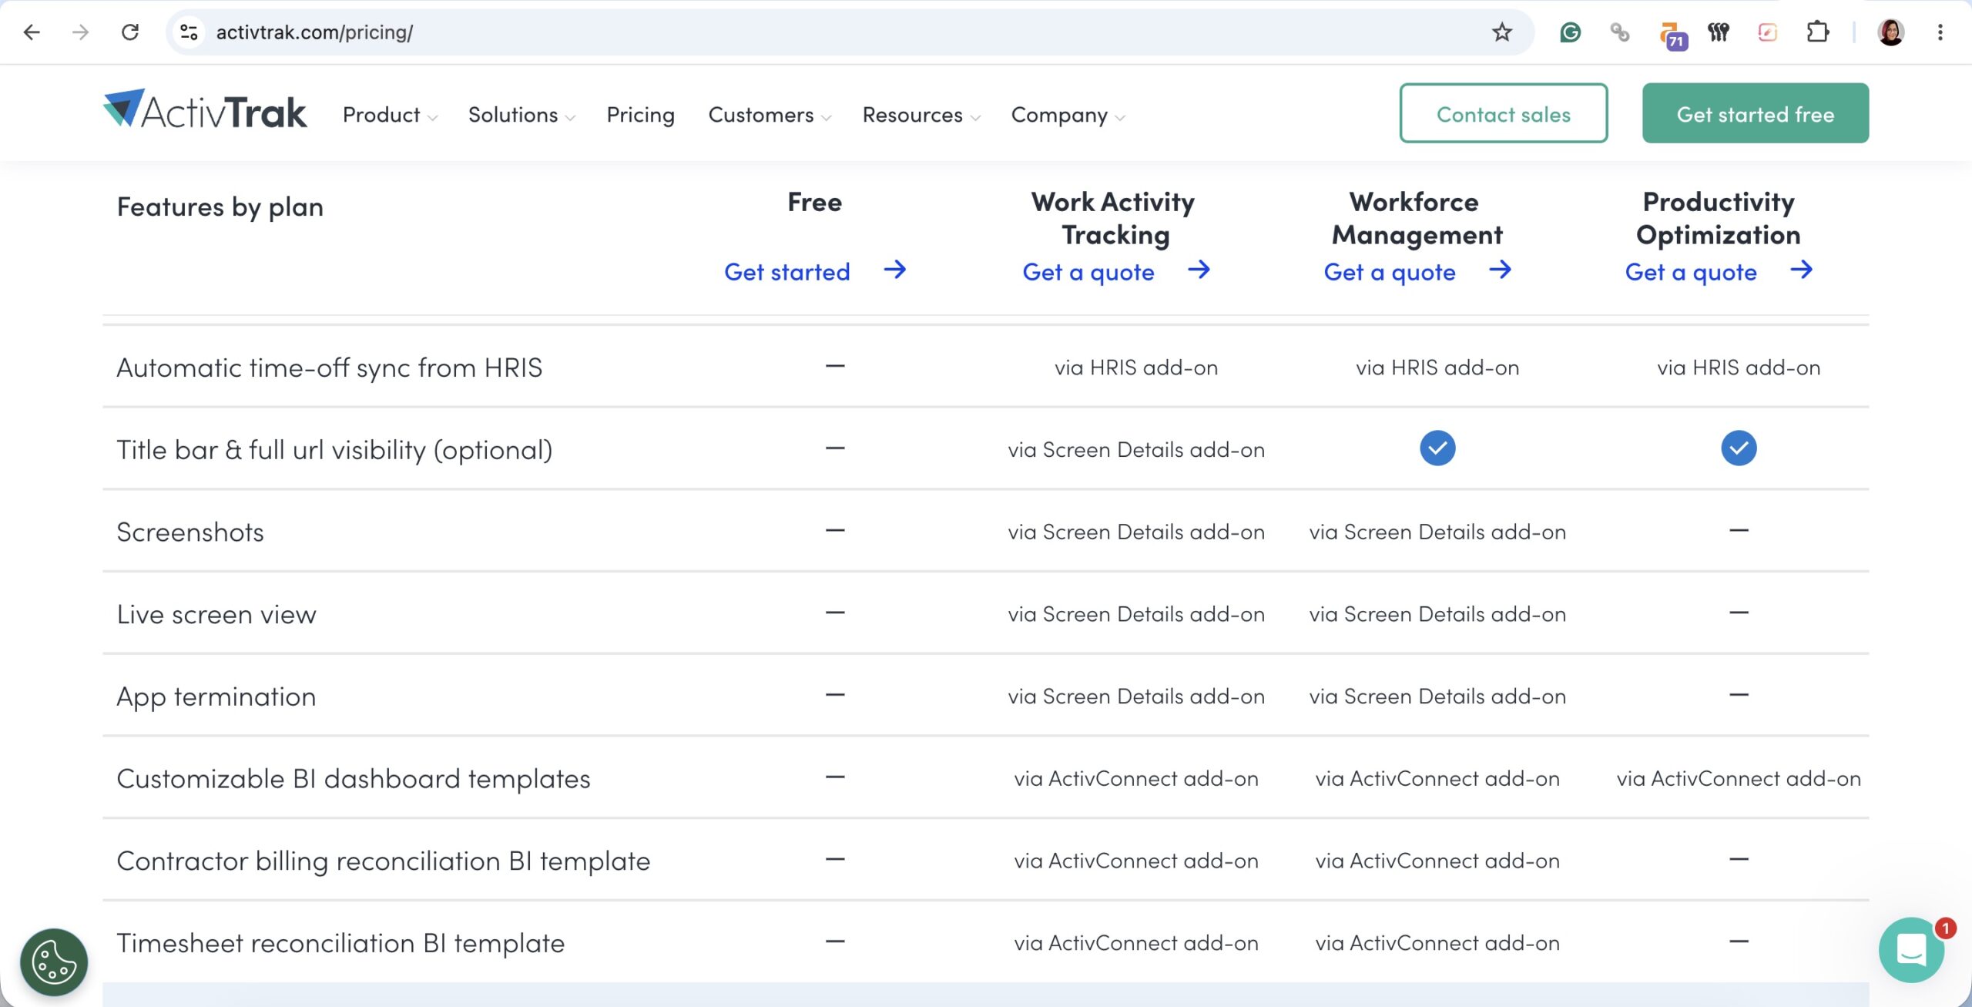Select Customizable BI dashboard templates label

[x=353, y=778]
